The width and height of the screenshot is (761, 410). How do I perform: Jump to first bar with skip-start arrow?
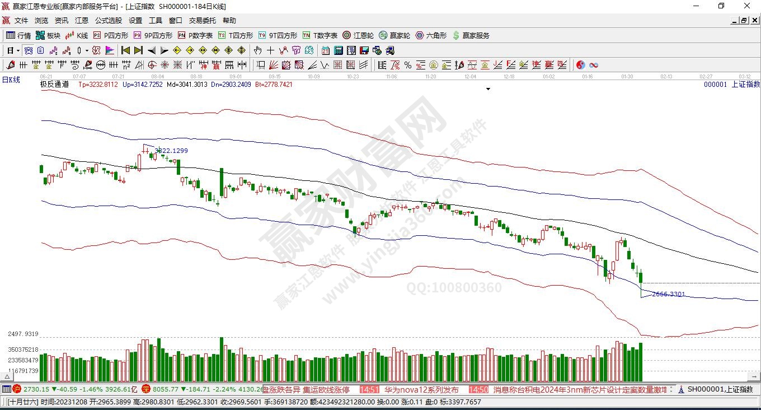pyautogui.click(x=126, y=50)
